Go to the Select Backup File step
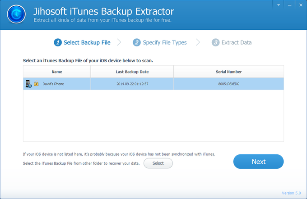 [87, 42]
